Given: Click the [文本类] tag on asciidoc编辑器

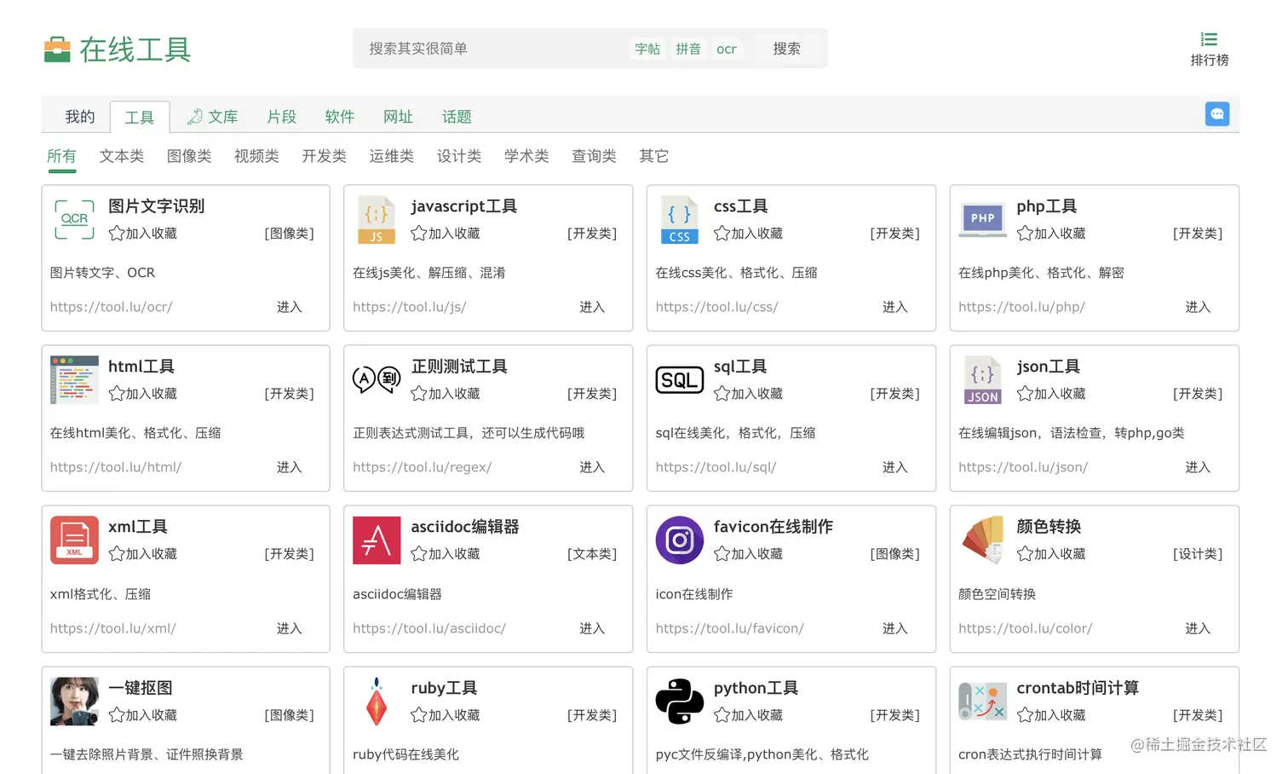Looking at the screenshot, I should pos(592,554).
